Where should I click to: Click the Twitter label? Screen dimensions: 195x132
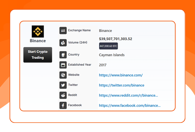73,85
